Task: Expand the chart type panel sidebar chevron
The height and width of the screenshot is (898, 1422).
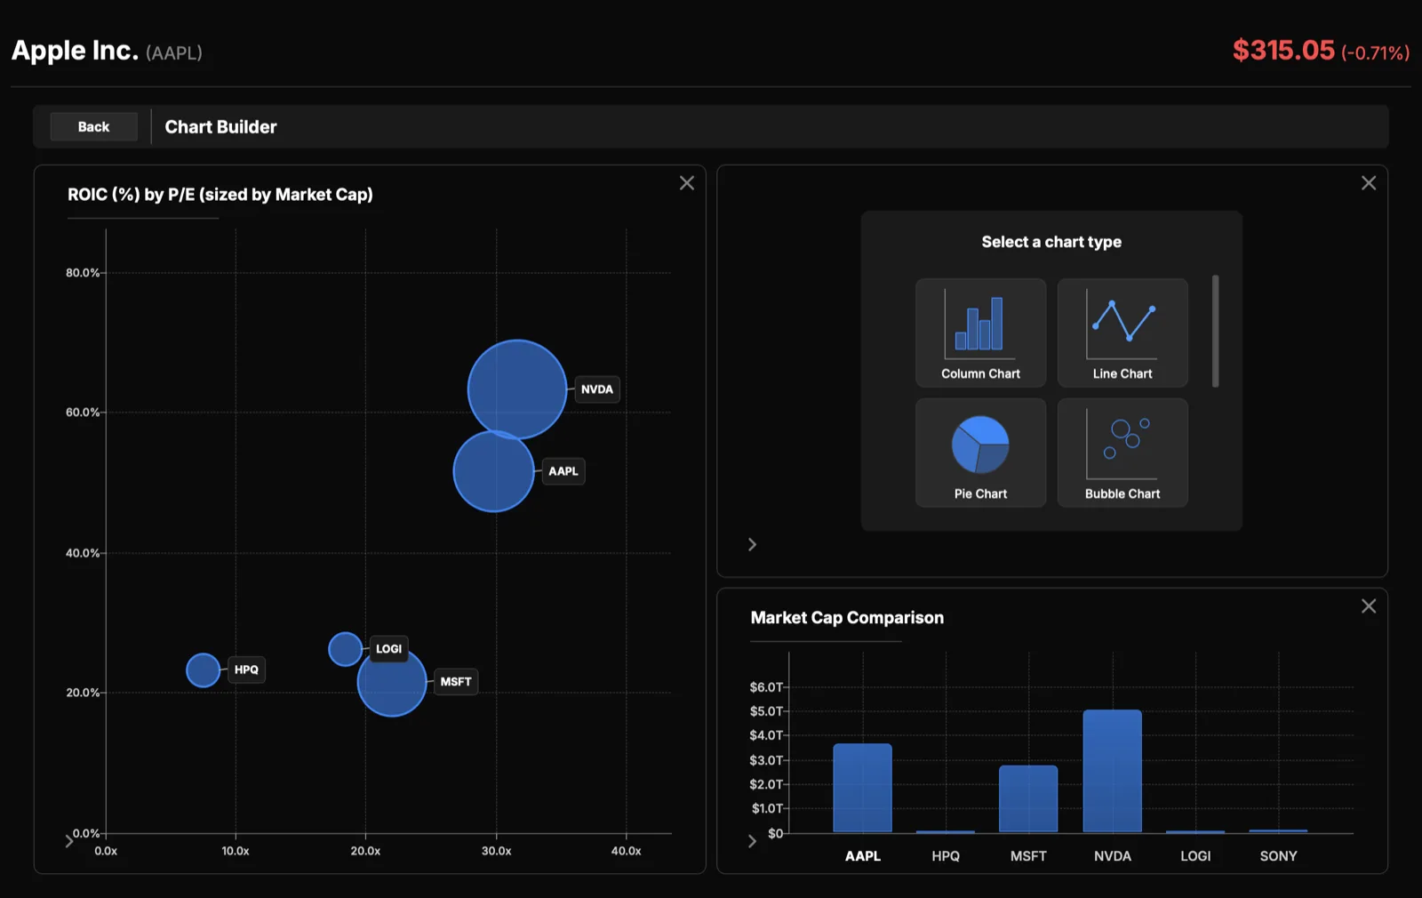Action: [752, 544]
